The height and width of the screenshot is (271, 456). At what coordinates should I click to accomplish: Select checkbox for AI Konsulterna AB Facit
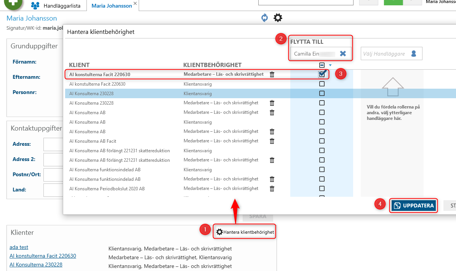[322, 141]
